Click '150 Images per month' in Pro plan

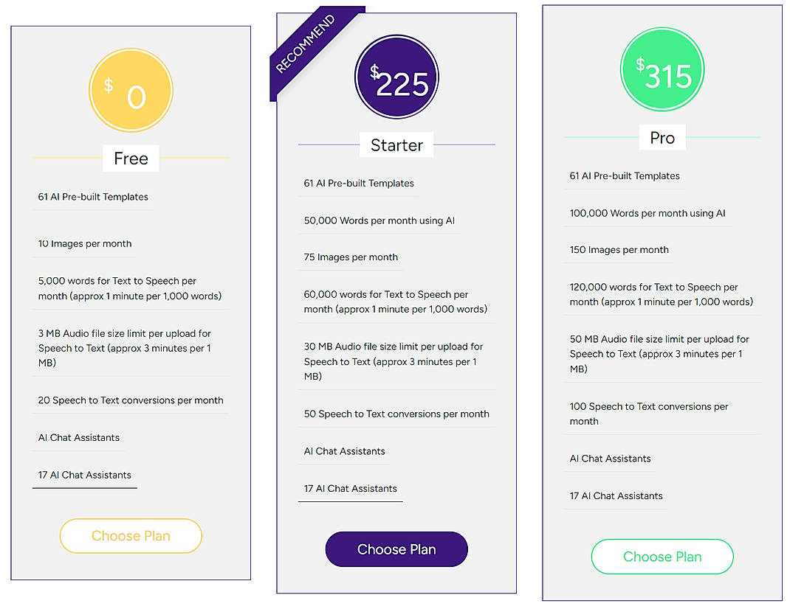[619, 250]
